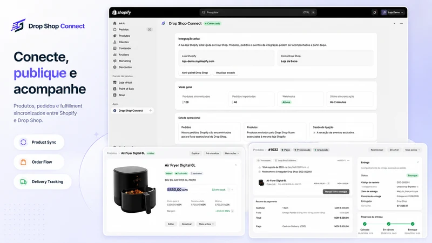The width and height of the screenshot is (432, 243).
Task: Click the Product Sync pill
Action: tap(39, 142)
